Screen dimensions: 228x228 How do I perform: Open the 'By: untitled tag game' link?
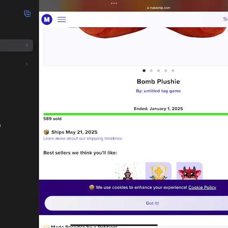[158, 91]
